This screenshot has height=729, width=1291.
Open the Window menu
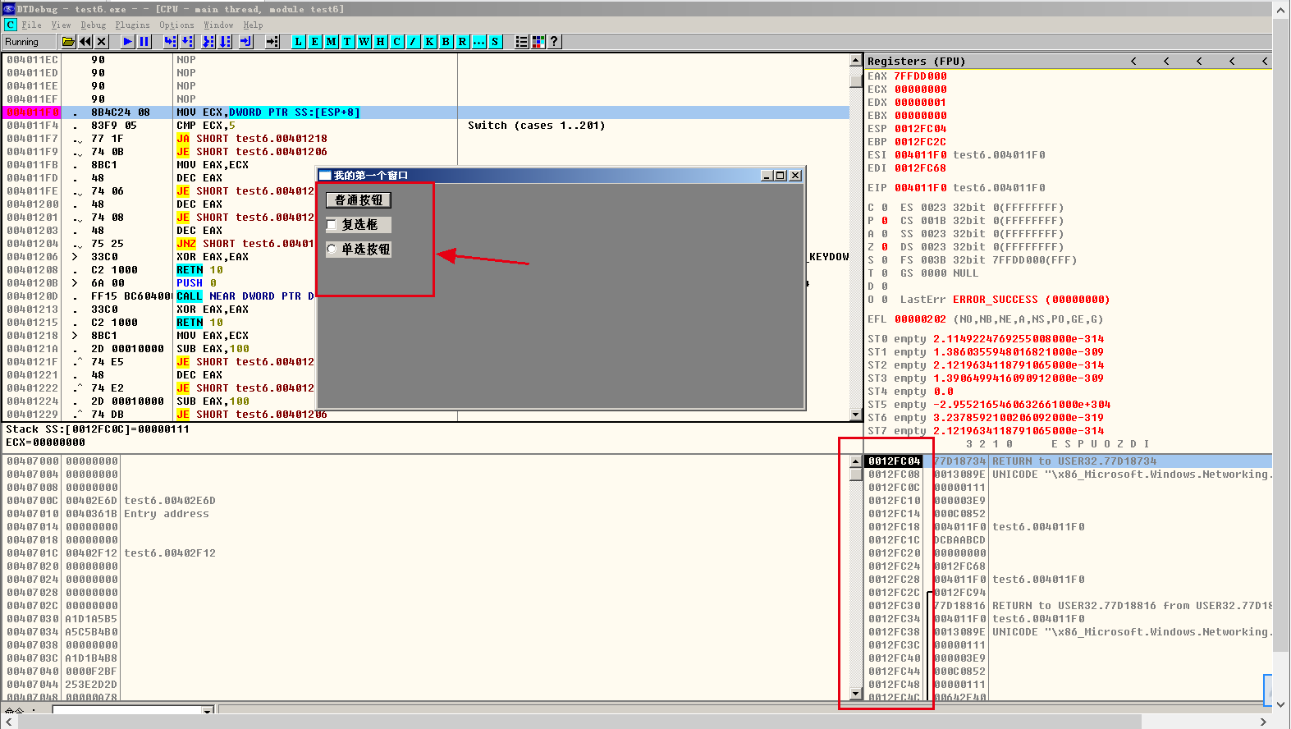tap(218, 25)
